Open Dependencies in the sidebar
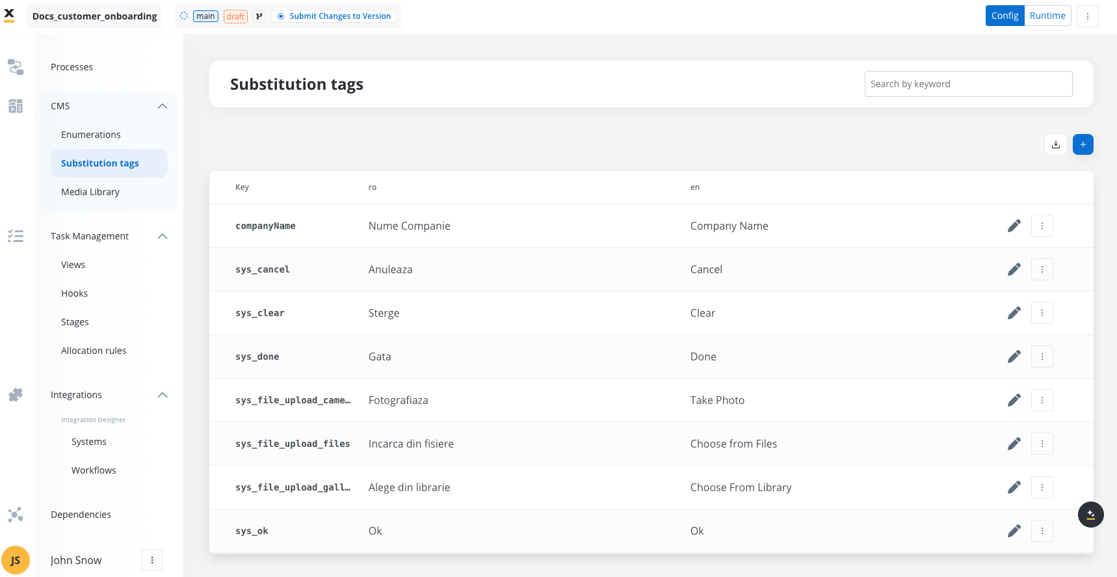 click(81, 515)
